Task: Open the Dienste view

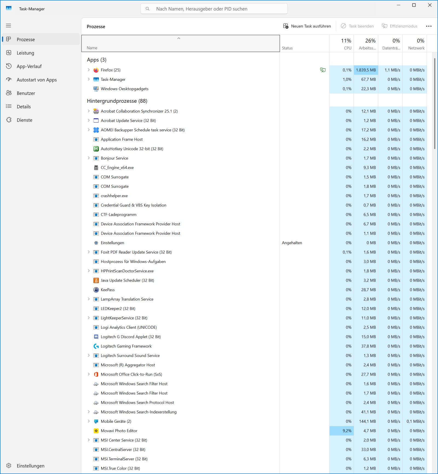Action: 24,120
